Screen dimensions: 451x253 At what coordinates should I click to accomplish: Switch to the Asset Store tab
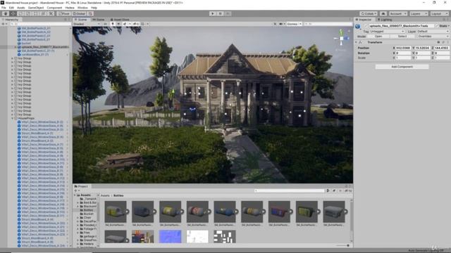pyautogui.click(x=120, y=20)
